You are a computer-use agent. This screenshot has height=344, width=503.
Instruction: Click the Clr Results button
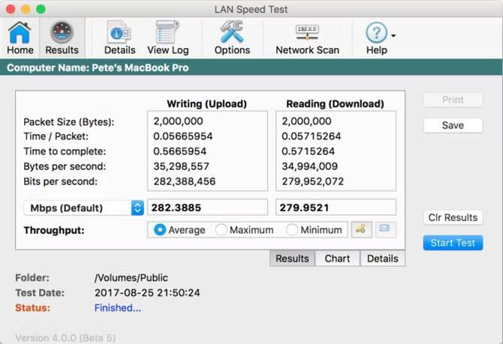pyautogui.click(x=453, y=217)
